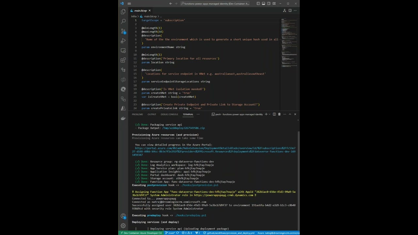Open the Bicep visualizer icon
This screenshot has height=235, width=418.
(284, 10)
